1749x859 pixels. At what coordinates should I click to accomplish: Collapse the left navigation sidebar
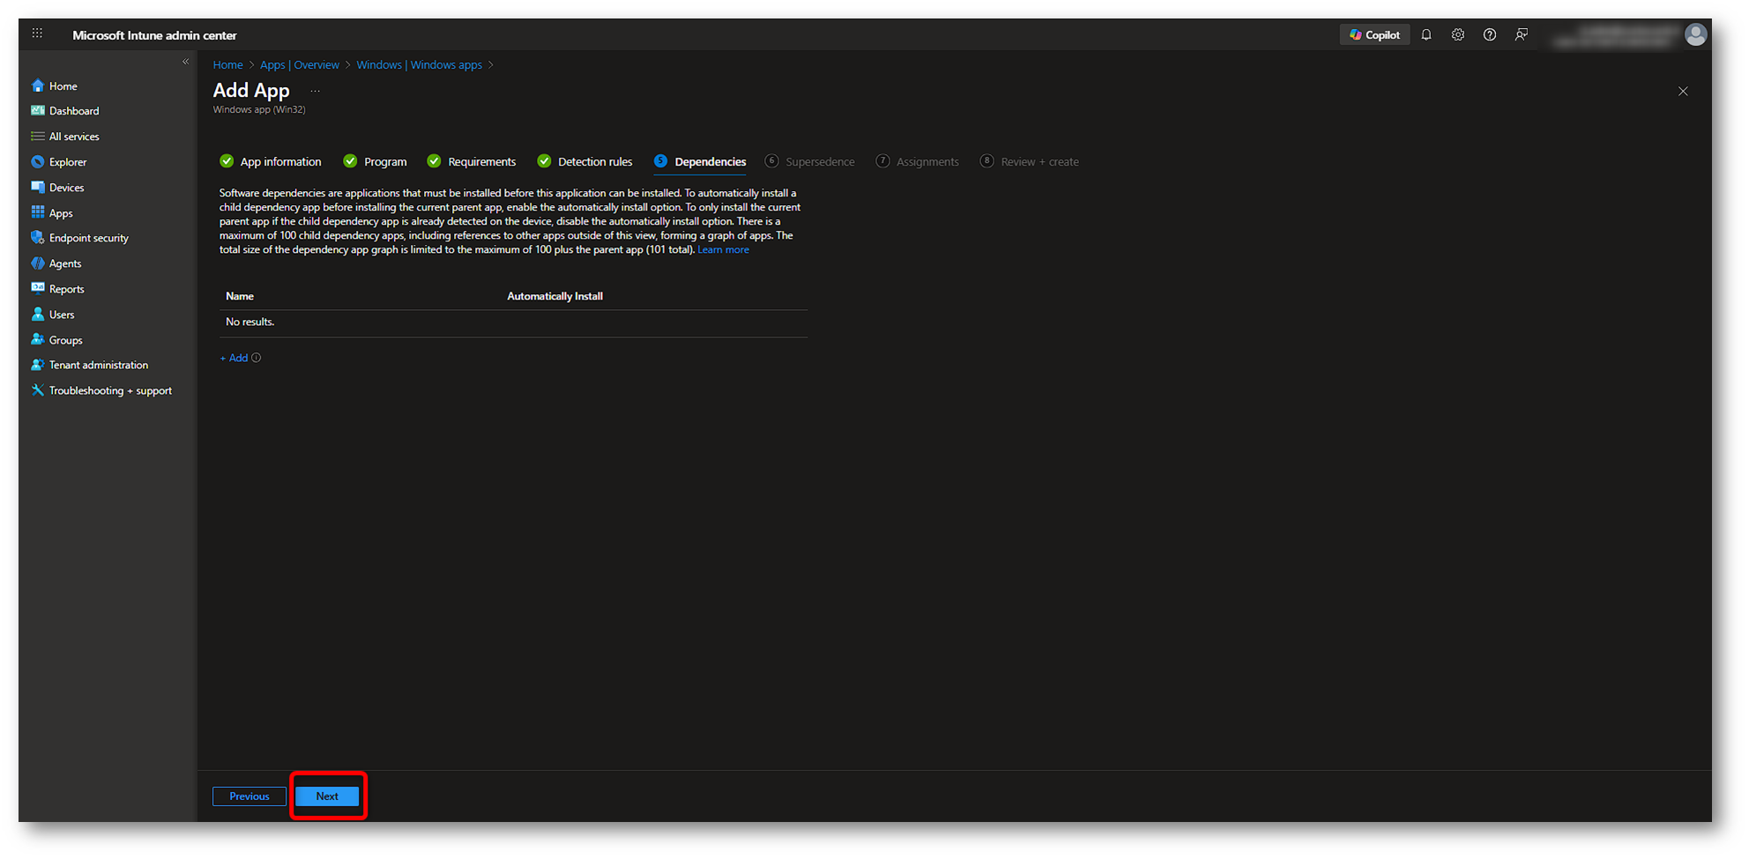(x=185, y=62)
